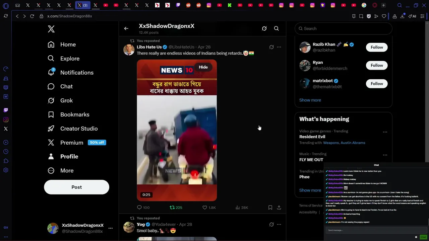Reload the page
The width and height of the screenshot is (429, 241).
click(x=32, y=16)
